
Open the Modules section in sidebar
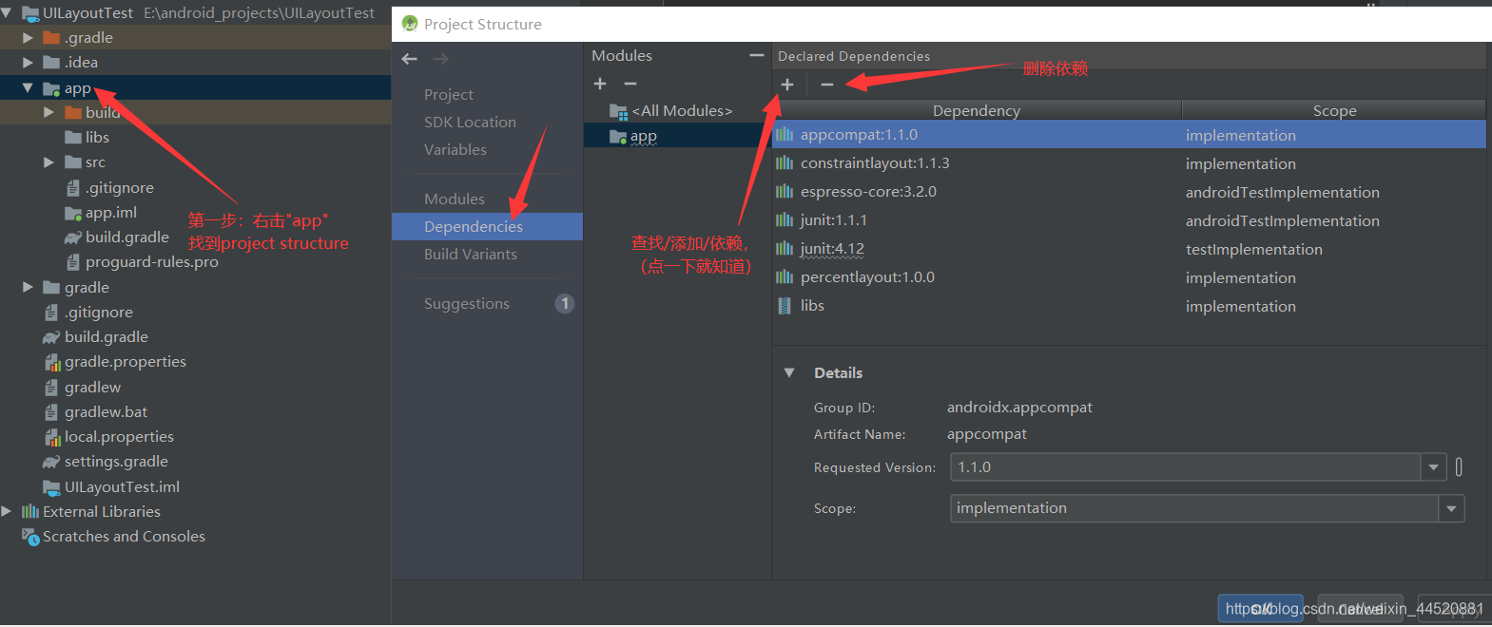click(x=455, y=199)
